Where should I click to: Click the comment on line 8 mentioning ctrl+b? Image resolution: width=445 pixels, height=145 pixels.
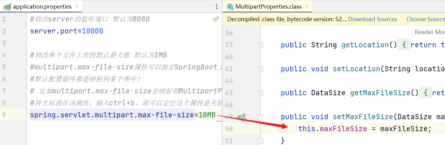(126, 103)
